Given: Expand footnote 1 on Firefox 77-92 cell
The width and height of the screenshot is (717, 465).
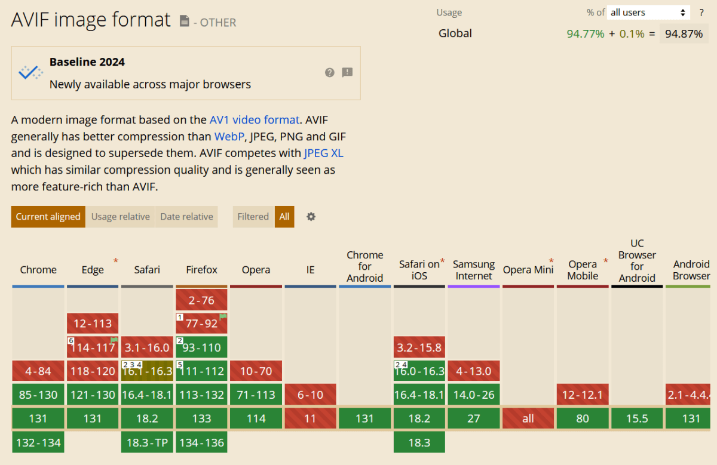Looking at the screenshot, I should click(180, 317).
